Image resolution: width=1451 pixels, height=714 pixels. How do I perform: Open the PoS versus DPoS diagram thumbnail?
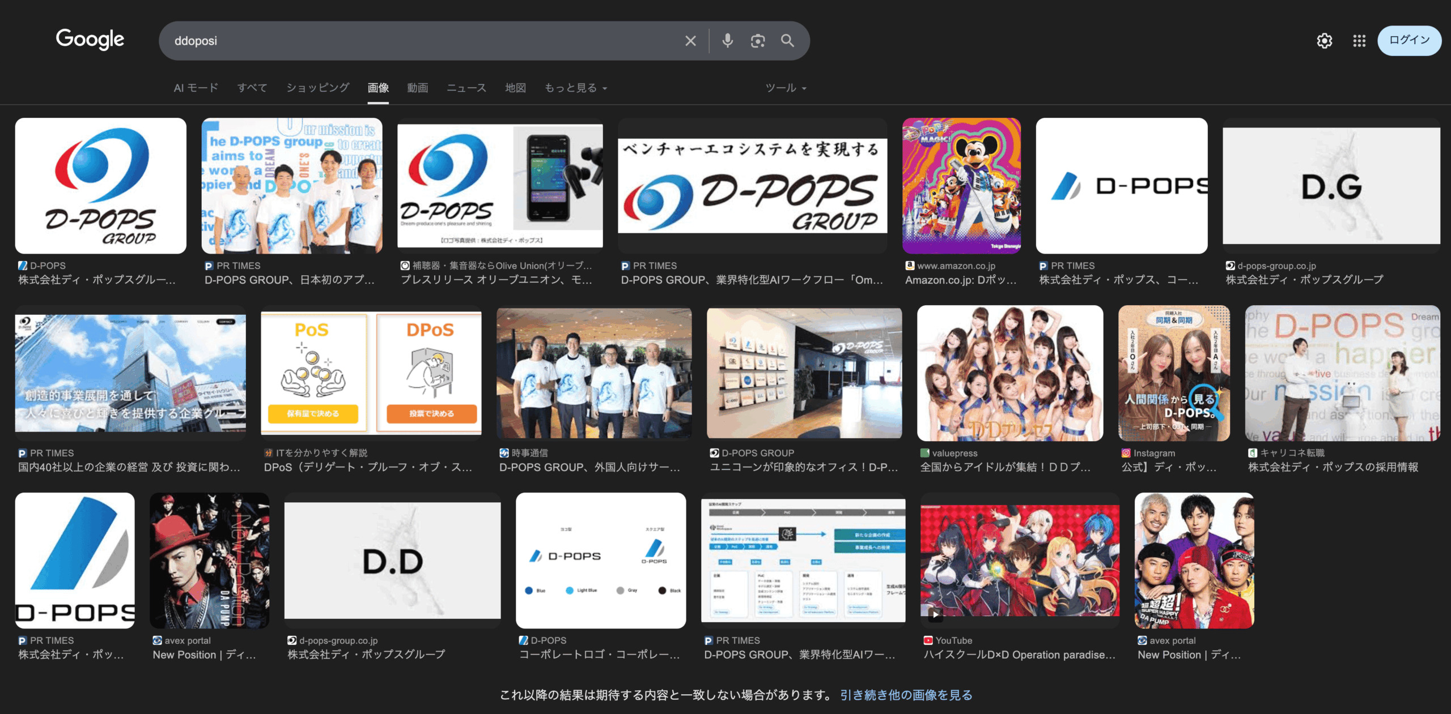[x=371, y=373]
